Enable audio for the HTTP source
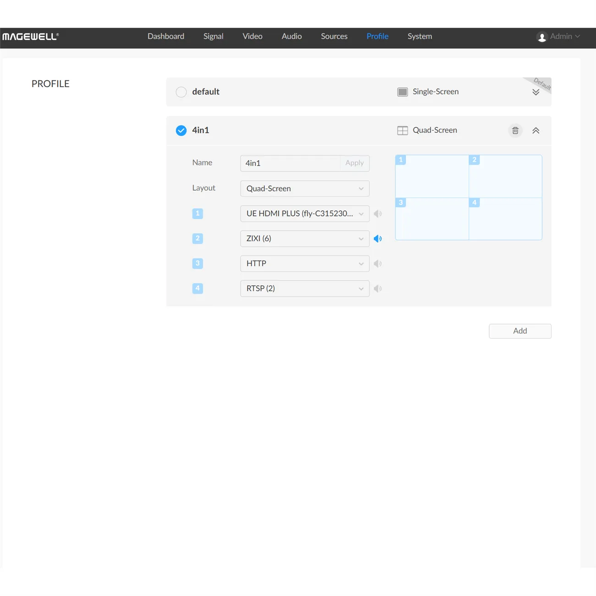 (378, 263)
